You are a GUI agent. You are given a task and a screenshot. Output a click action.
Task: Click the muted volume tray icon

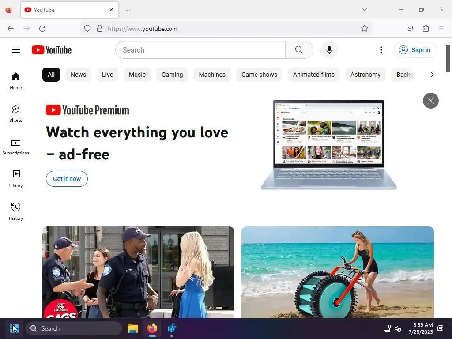coord(398,328)
